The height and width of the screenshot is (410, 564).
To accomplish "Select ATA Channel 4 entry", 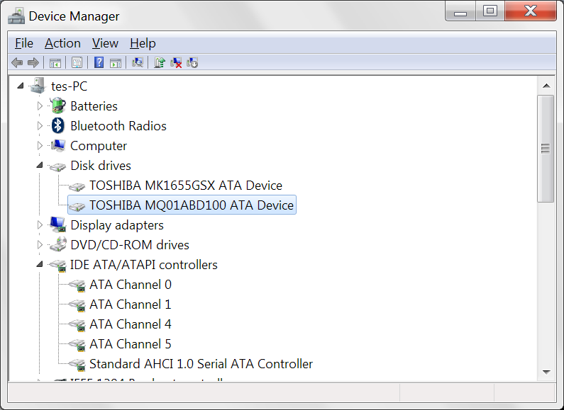I will click(x=130, y=324).
